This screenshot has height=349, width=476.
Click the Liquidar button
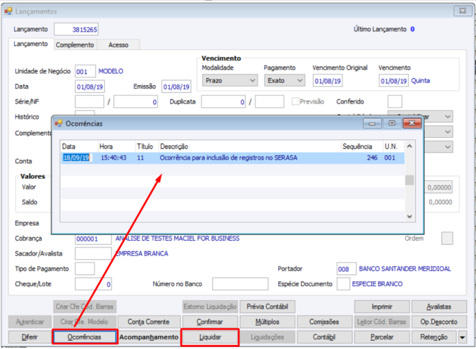210,337
